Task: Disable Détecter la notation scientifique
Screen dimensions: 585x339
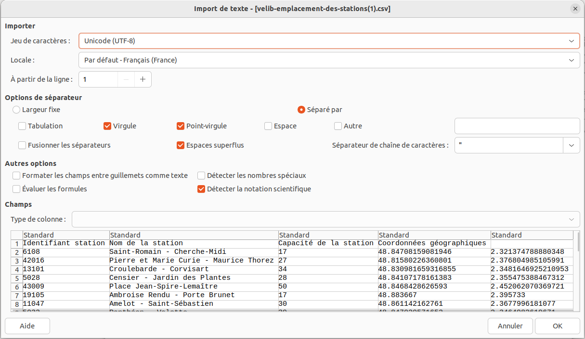Action: [x=201, y=188]
